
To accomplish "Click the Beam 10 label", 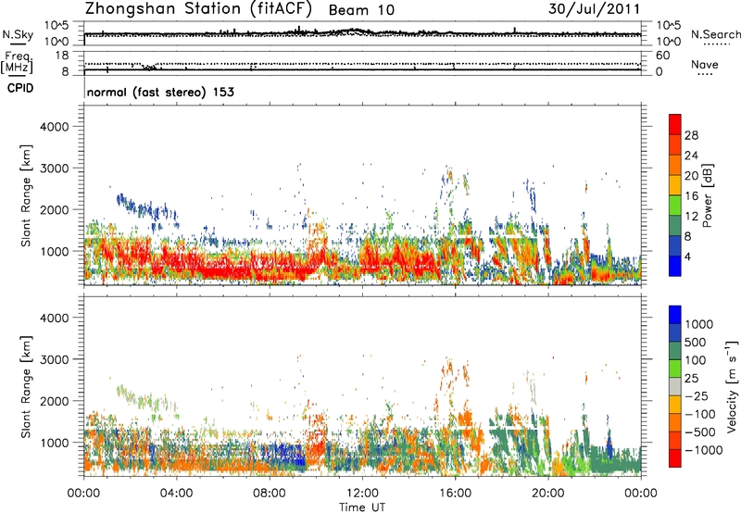I will 361,10.
